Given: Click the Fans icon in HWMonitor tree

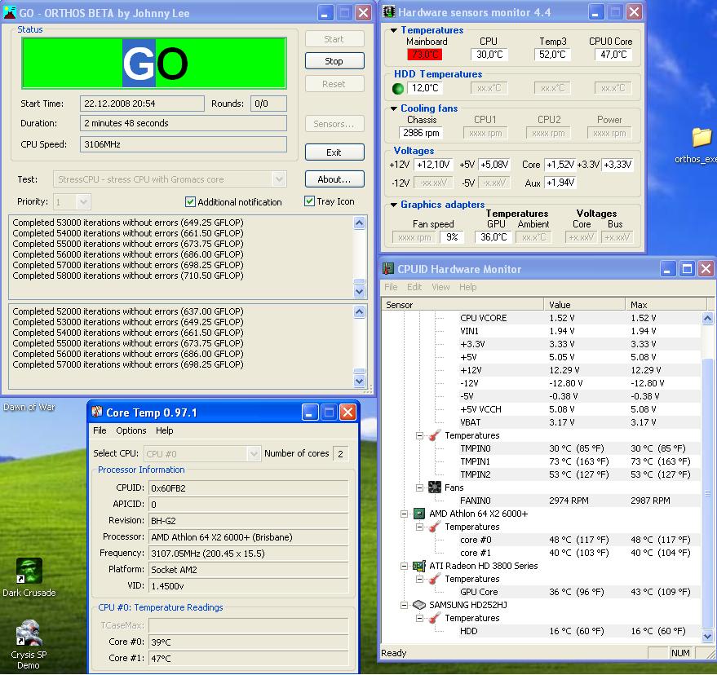Looking at the screenshot, I should pos(434,487).
